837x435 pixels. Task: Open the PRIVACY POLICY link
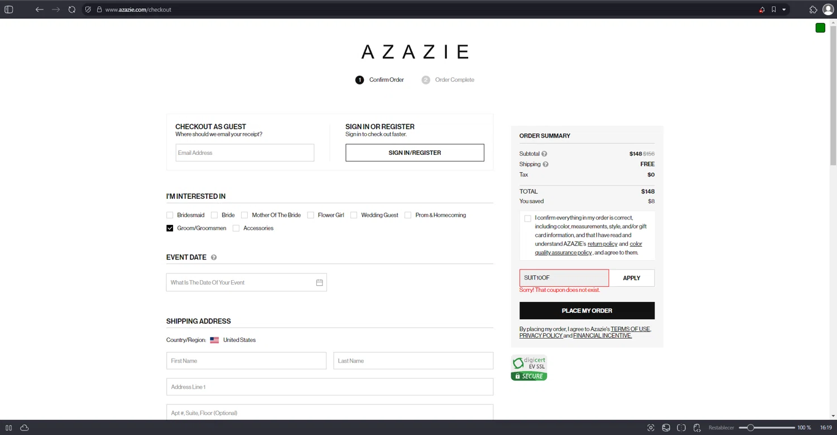[541, 336]
